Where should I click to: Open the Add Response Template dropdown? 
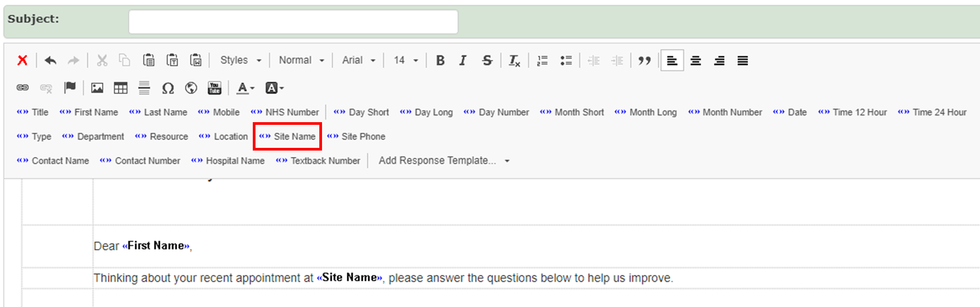click(443, 161)
